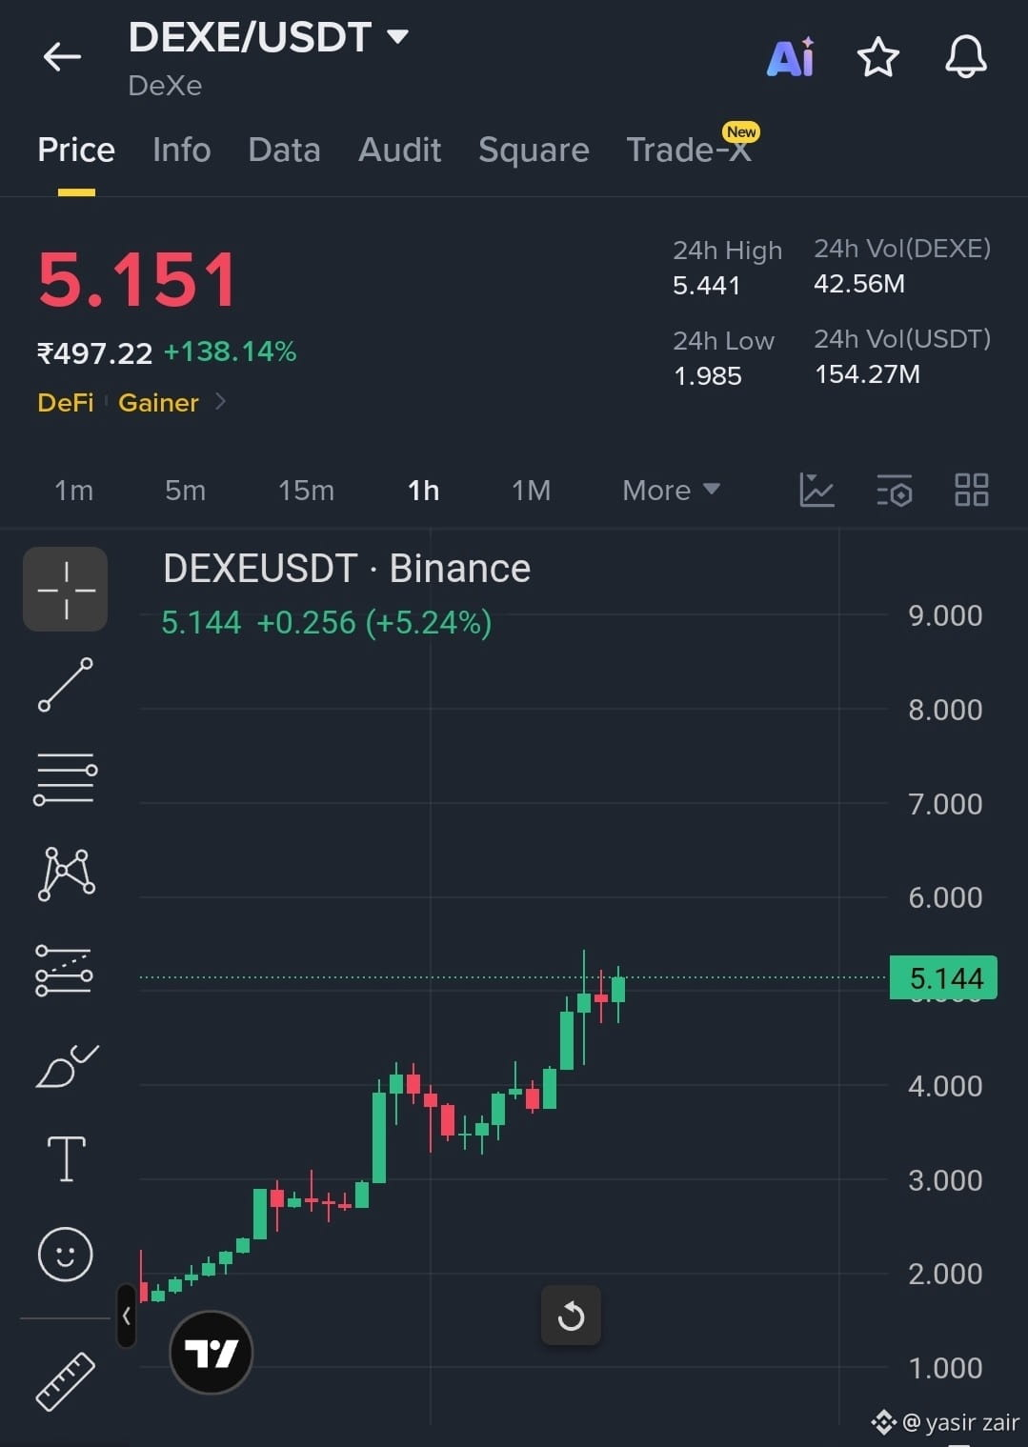Select the 1h chart interval
The image size is (1028, 1447).
tap(423, 491)
